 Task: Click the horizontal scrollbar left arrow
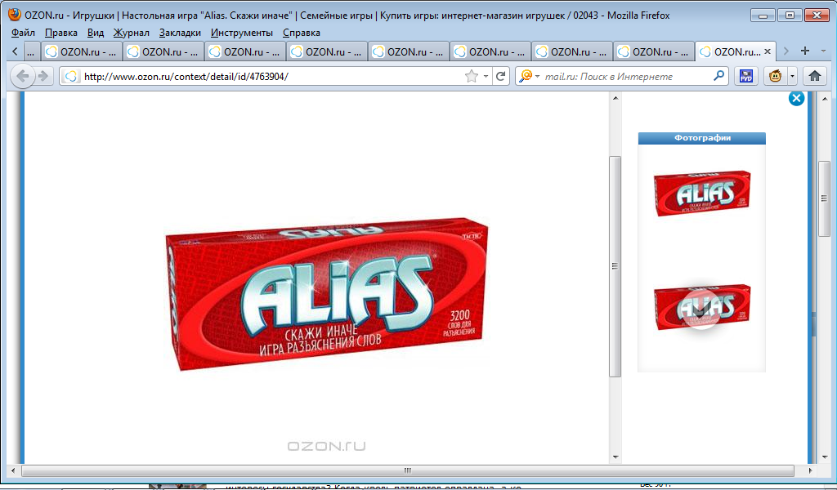(13, 470)
